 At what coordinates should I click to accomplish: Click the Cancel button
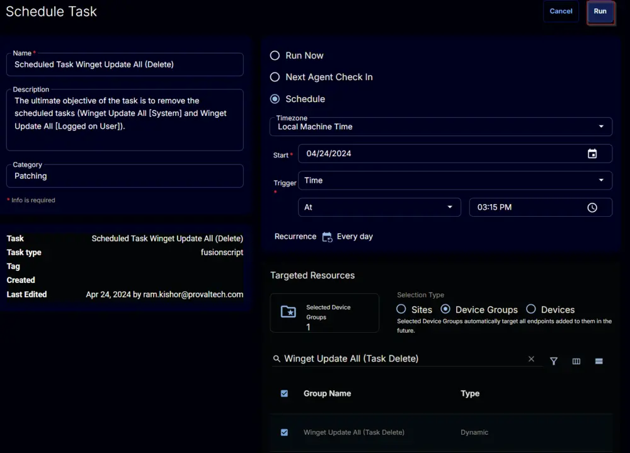561,11
